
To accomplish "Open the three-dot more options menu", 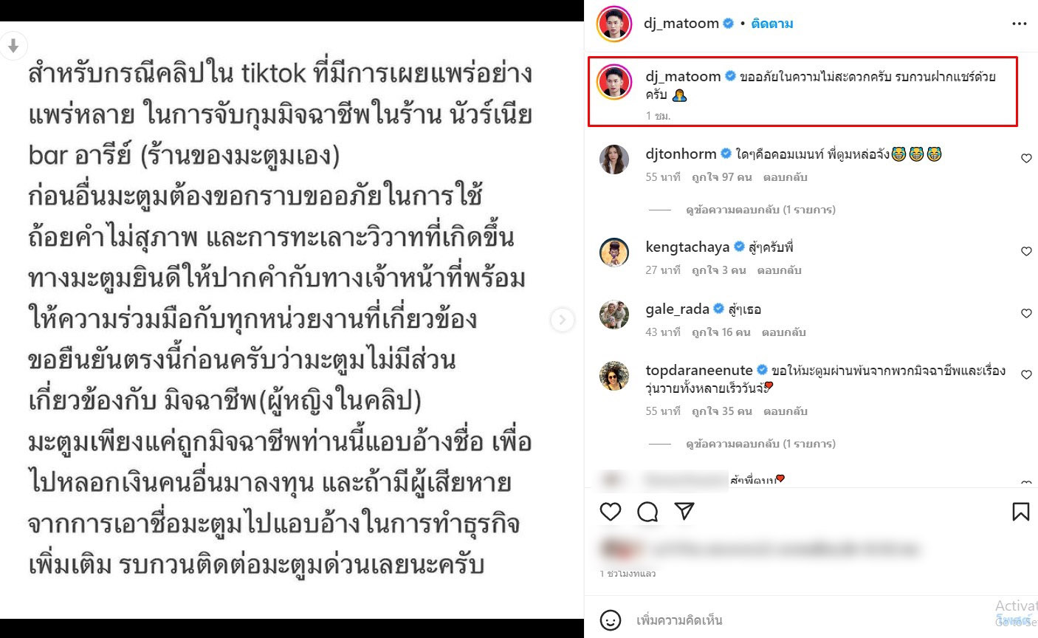I will tap(1020, 24).
